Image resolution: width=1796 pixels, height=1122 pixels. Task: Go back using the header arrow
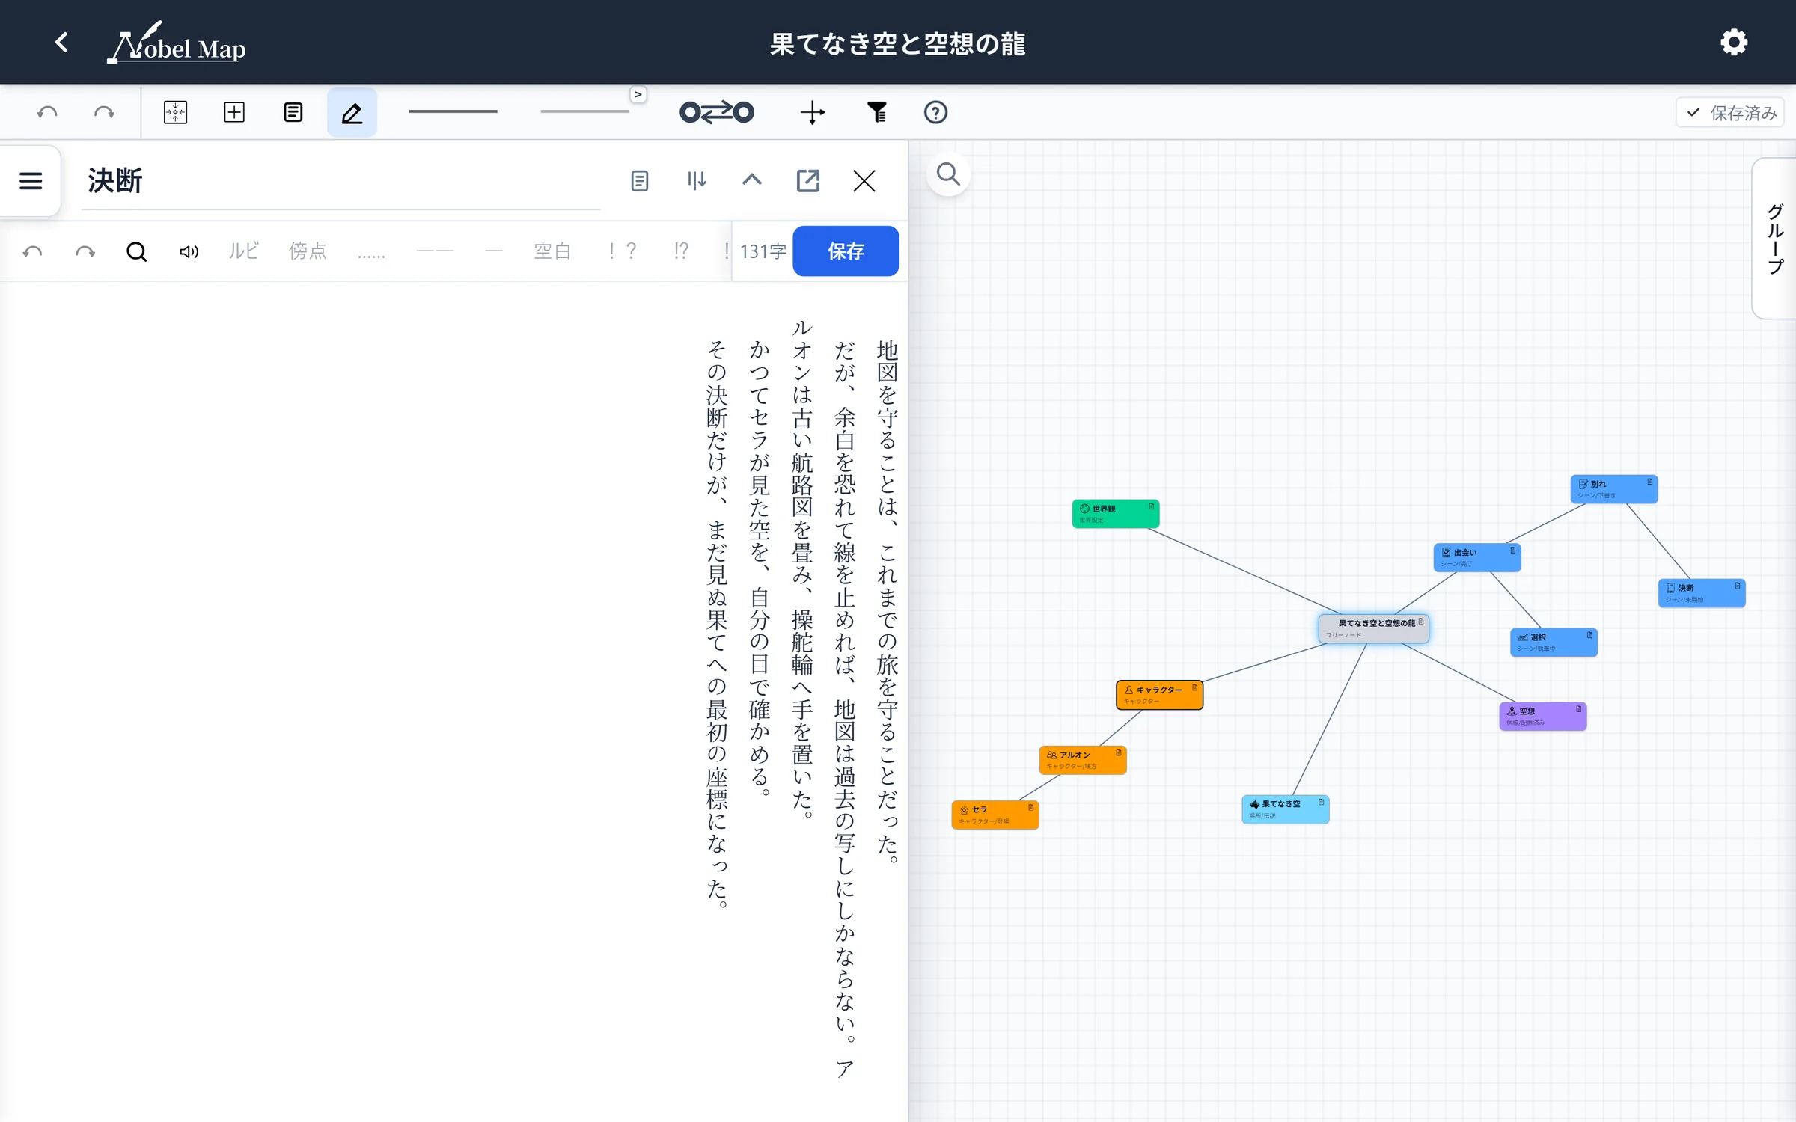tap(62, 42)
